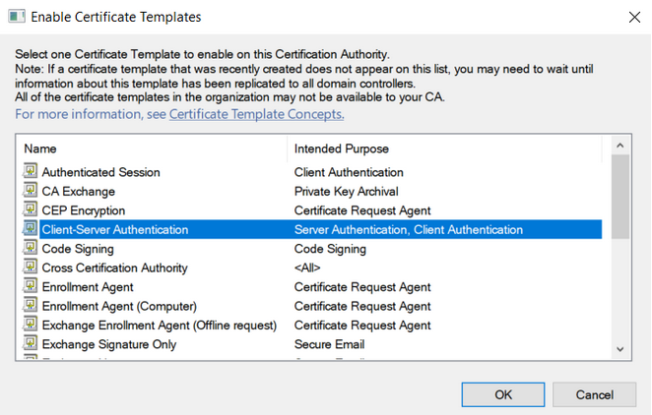Click the CA Exchange template icon

click(30, 190)
